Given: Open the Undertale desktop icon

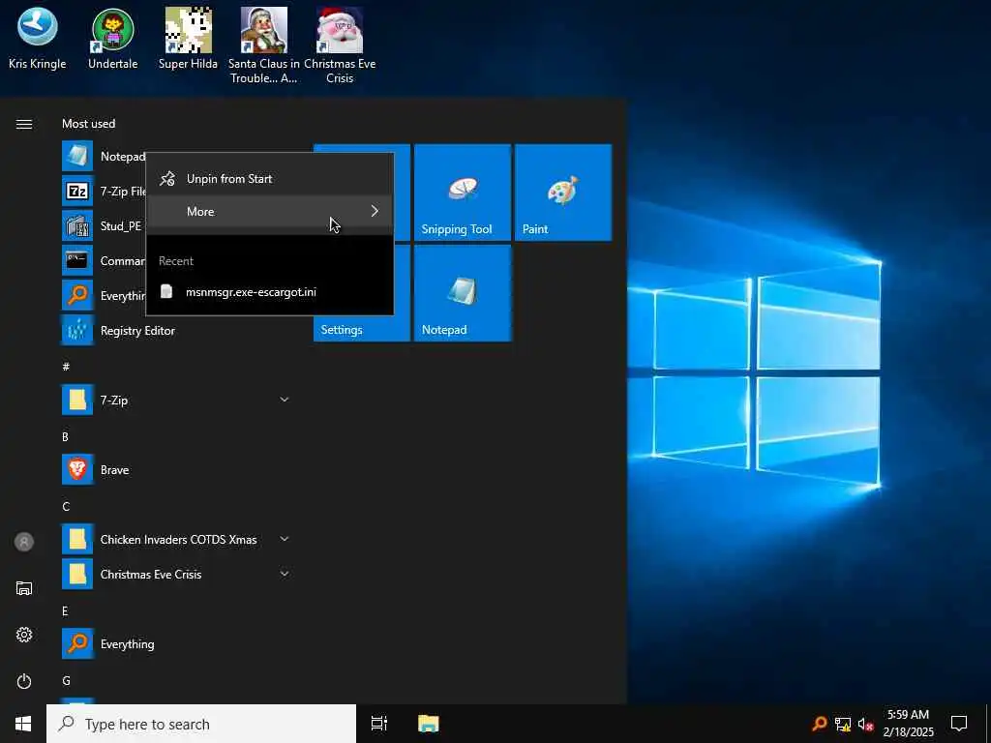Looking at the screenshot, I should pos(112,39).
